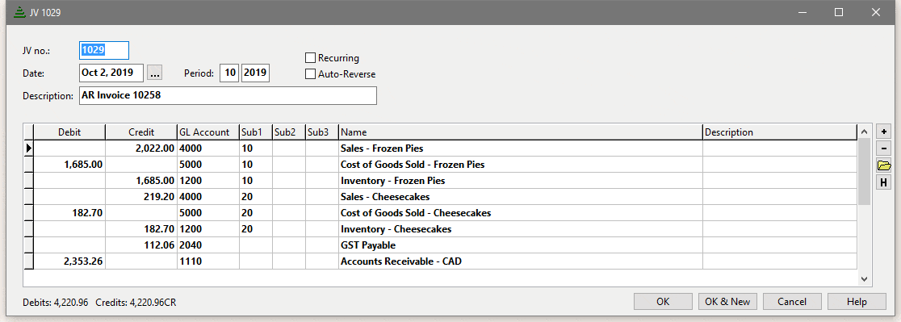901x322 pixels.
Task: Select the debit cell 1,685.00
Action: pos(69,165)
